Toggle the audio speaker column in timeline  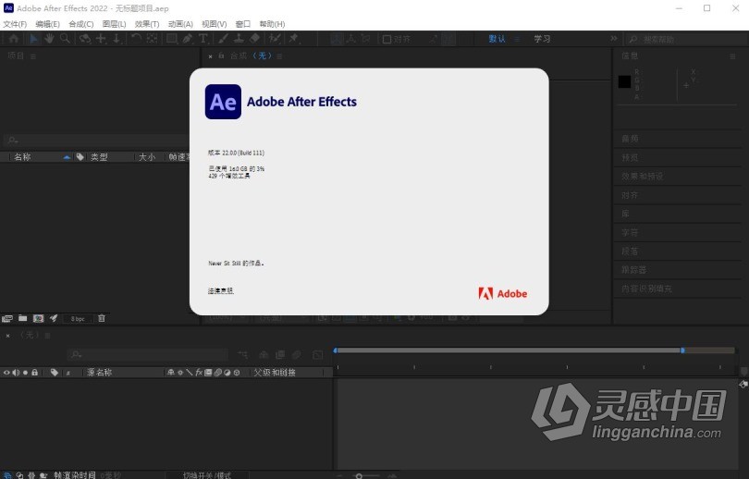16,373
